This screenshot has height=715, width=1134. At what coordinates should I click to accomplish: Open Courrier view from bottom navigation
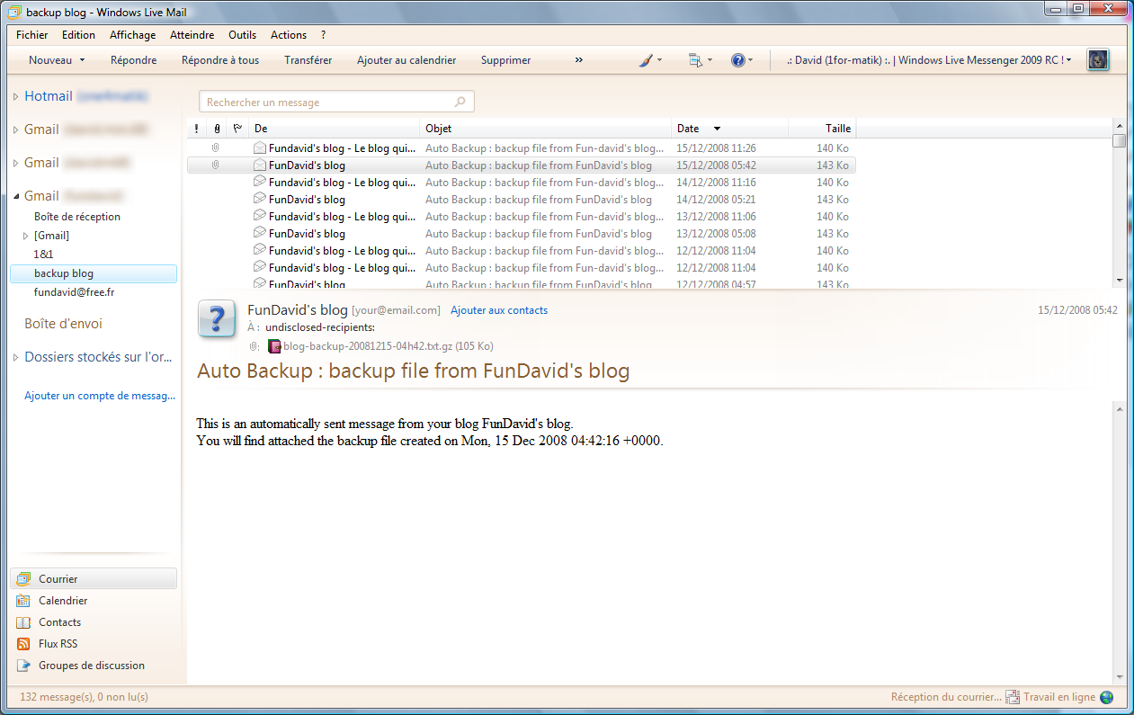[x=94, y=579]
